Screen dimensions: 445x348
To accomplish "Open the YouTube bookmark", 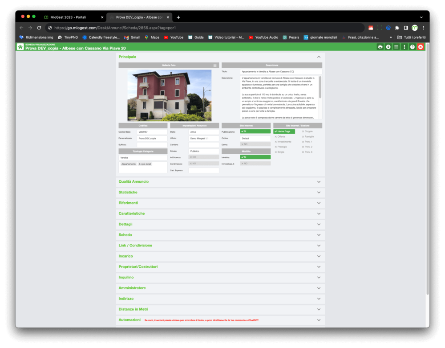I will pos(174,37).
